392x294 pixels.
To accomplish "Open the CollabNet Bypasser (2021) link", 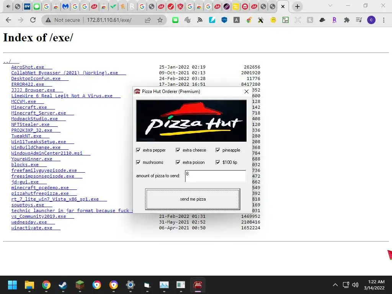I will (x=64, y=73).
